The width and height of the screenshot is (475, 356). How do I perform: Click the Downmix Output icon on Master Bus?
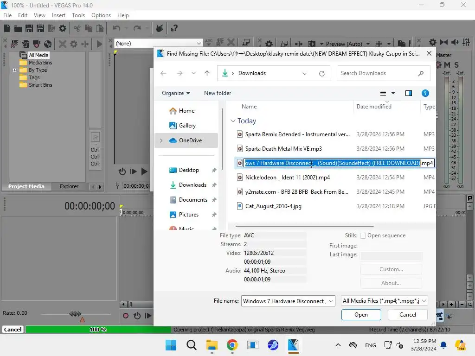pos(444,42)
